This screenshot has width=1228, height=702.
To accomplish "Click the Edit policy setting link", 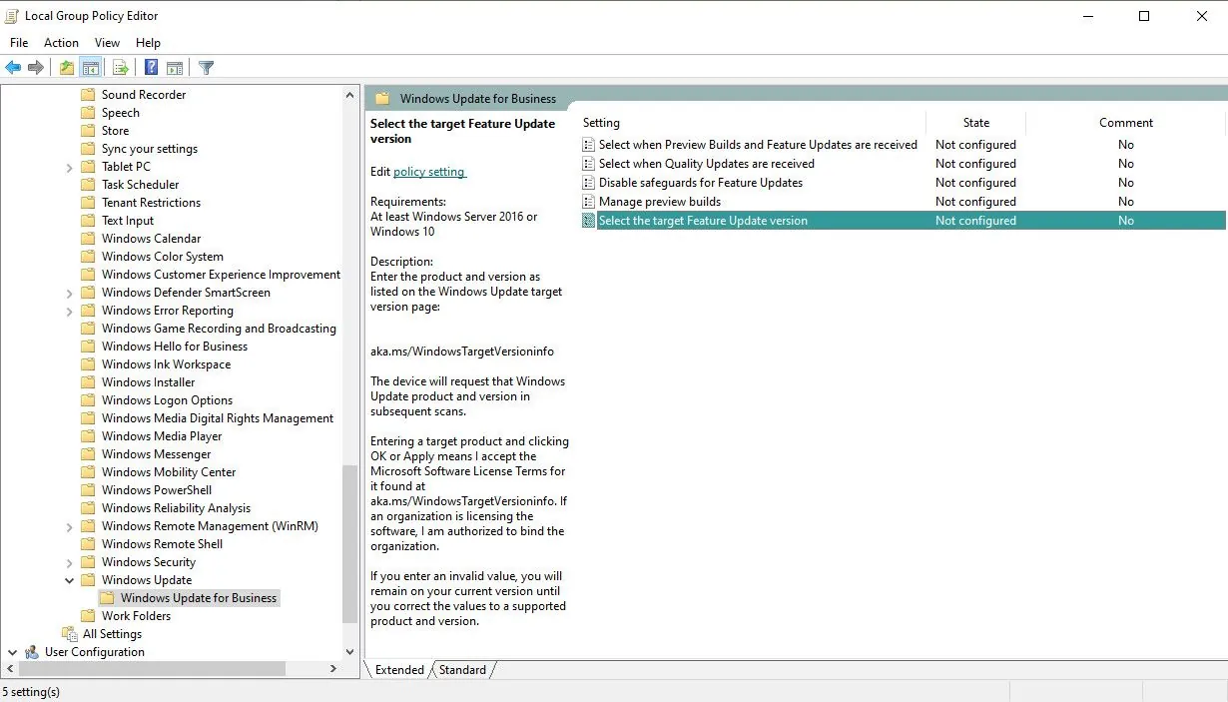I will point(429,171).
